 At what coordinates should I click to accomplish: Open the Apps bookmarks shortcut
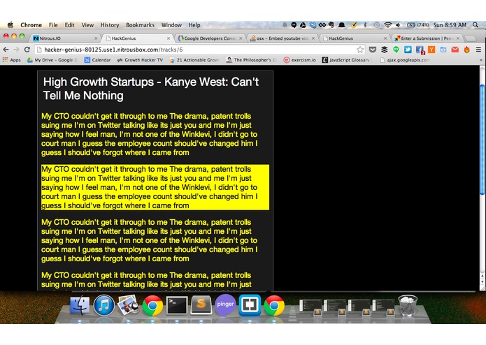click(x=12, y=60)
